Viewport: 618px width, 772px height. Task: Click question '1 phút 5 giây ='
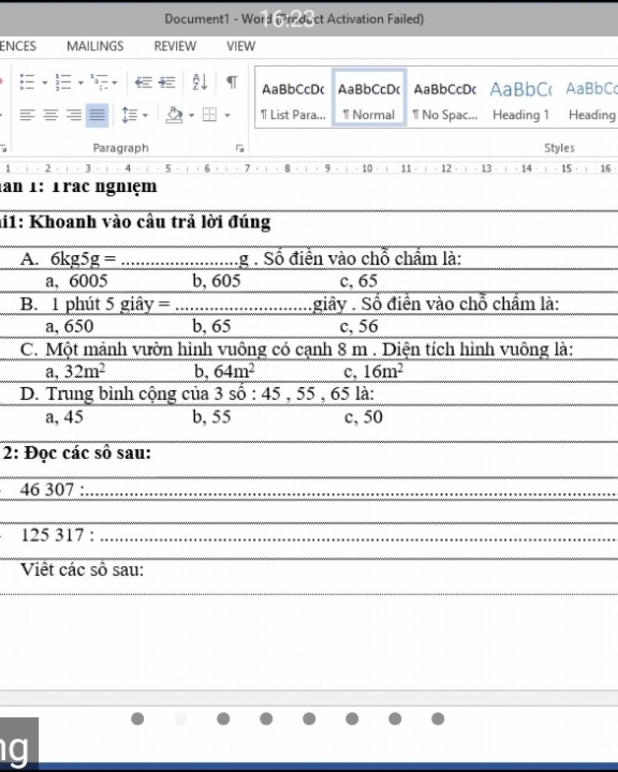tap(110, 304)
